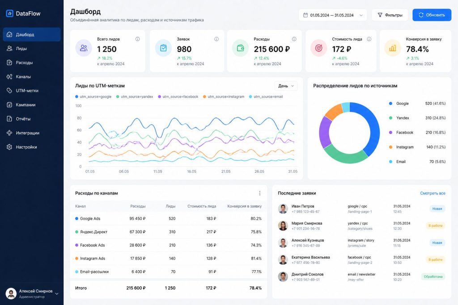The width and height of the screenshot is (458, 305).
Task: Click the blue Google donut segment
Action: click(x=374, y=128)
